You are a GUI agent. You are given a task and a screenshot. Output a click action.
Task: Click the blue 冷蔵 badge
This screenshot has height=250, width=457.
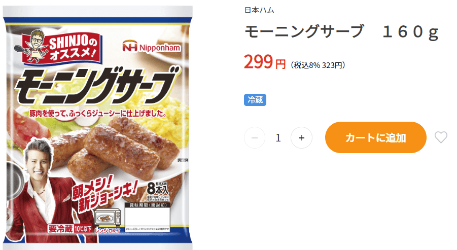point(255,100)
